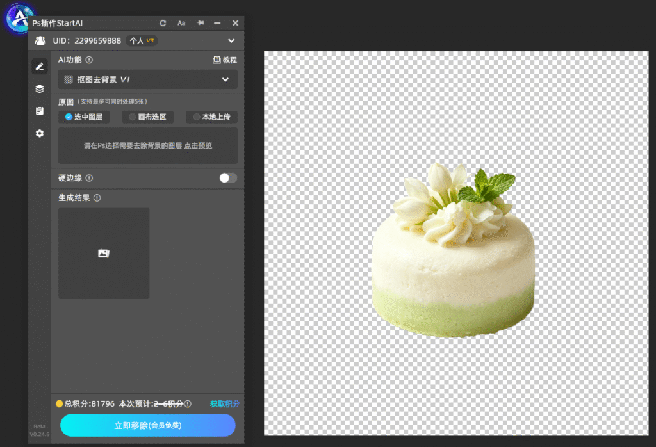Viewport: 656px width, 447px height.
Task: Toggle the 硬边缘 switch
Action: (228, 178)
